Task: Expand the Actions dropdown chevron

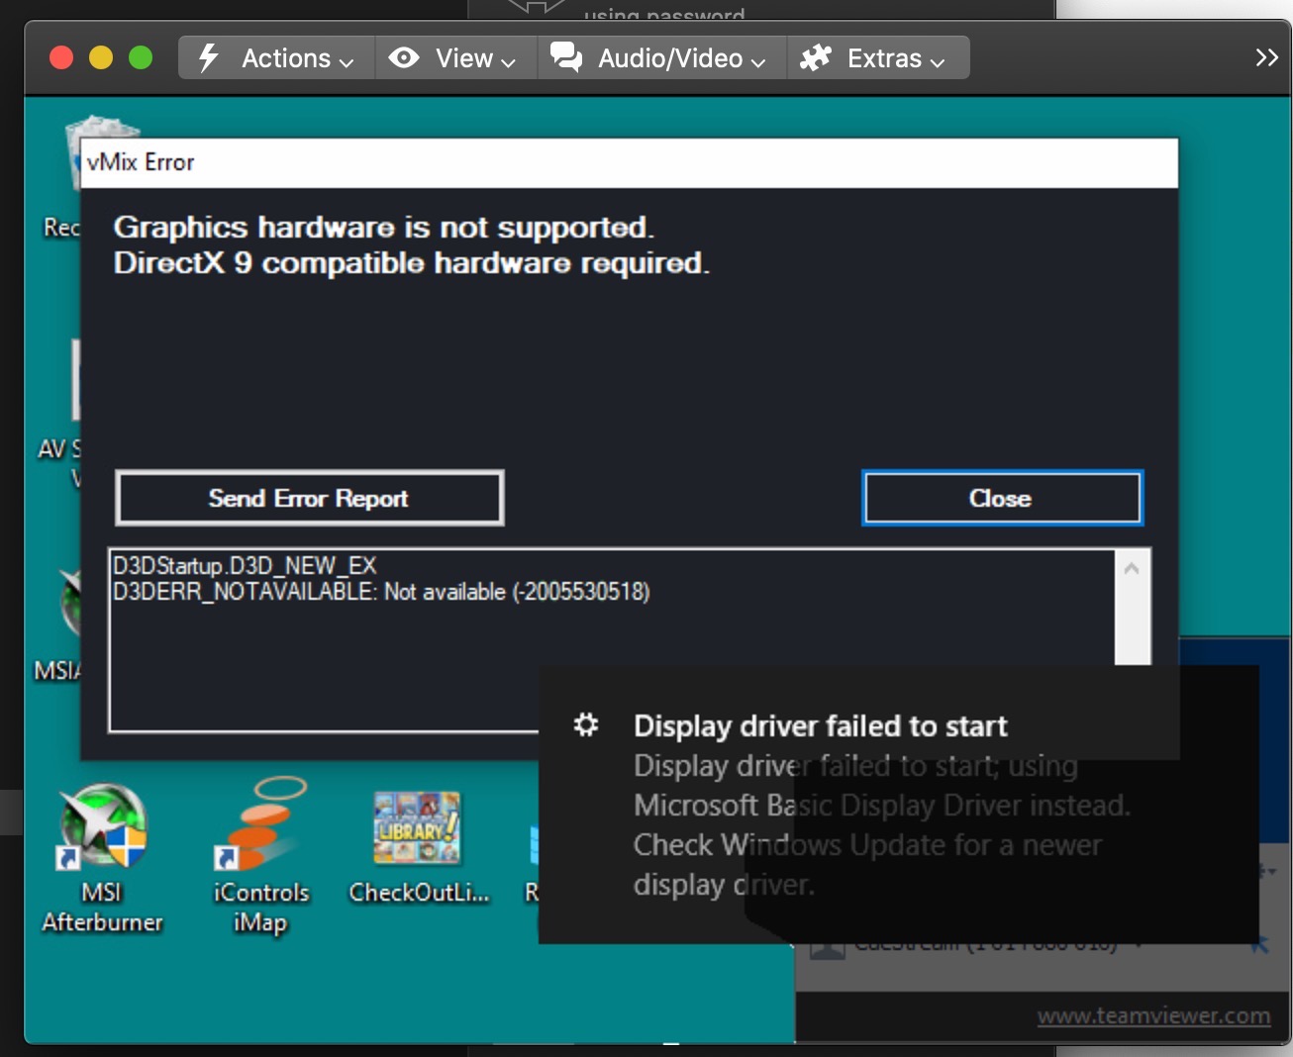Action: click(346, 62)
